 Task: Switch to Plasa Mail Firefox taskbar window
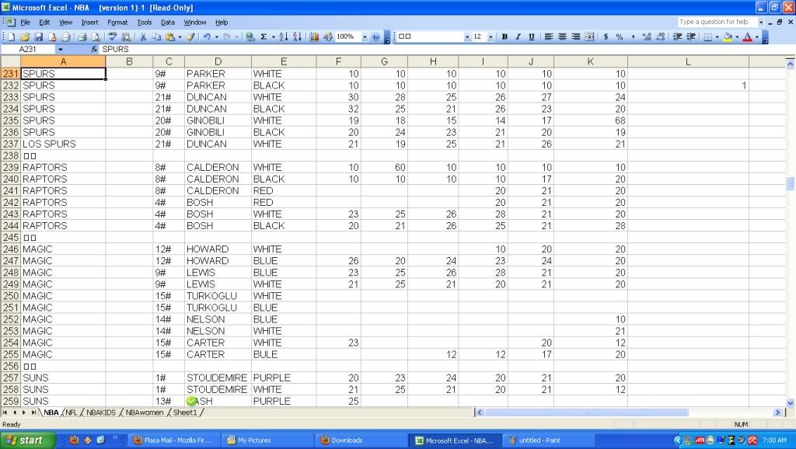[x=173, y=440]
